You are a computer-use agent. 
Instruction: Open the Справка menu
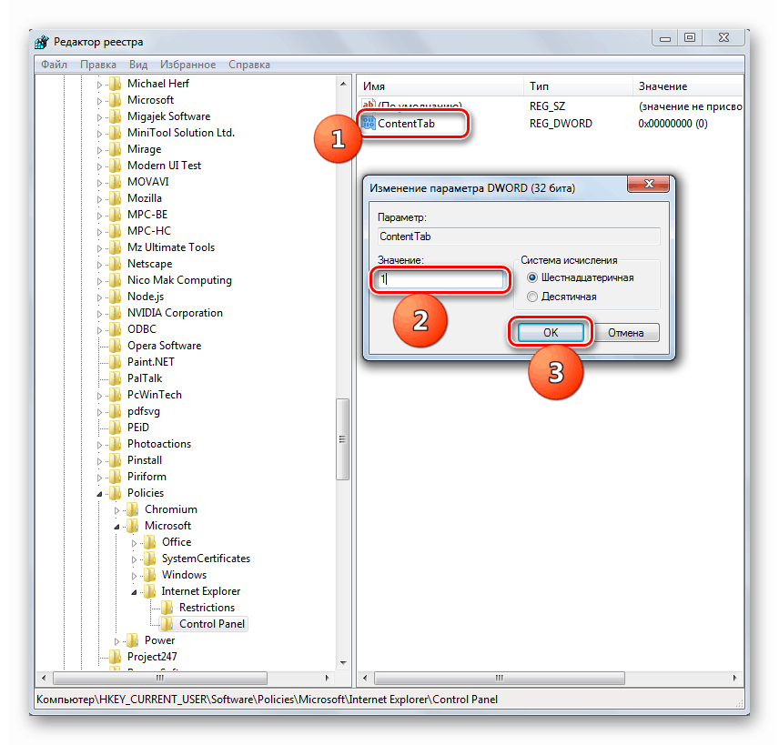(249, 65)
